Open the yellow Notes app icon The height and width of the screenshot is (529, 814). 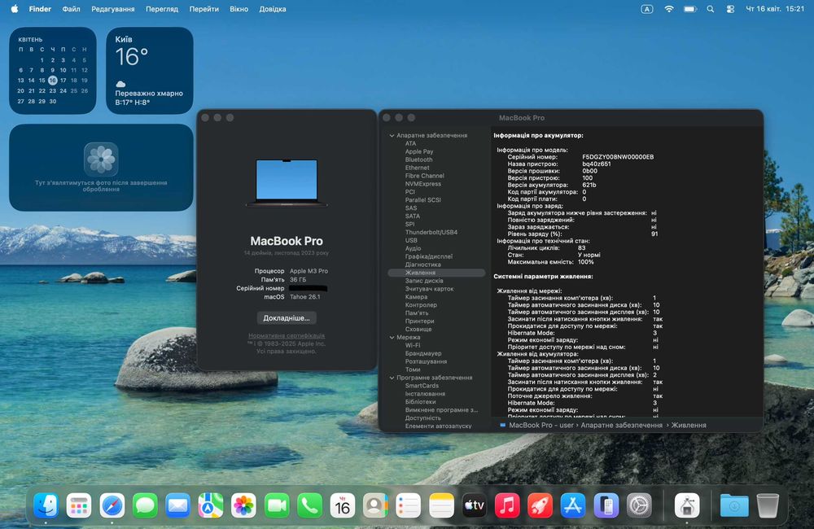pyautogui.click(x=442, y=505)
